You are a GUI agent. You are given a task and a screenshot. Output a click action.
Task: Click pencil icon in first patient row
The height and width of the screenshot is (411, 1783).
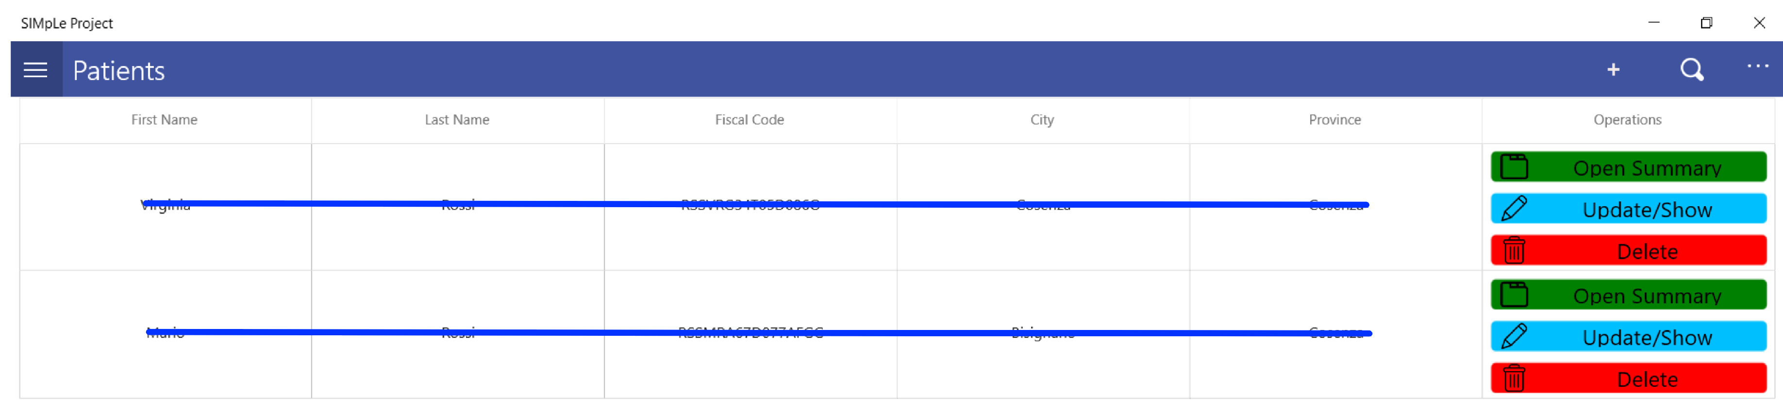(x=1514, y=209)
